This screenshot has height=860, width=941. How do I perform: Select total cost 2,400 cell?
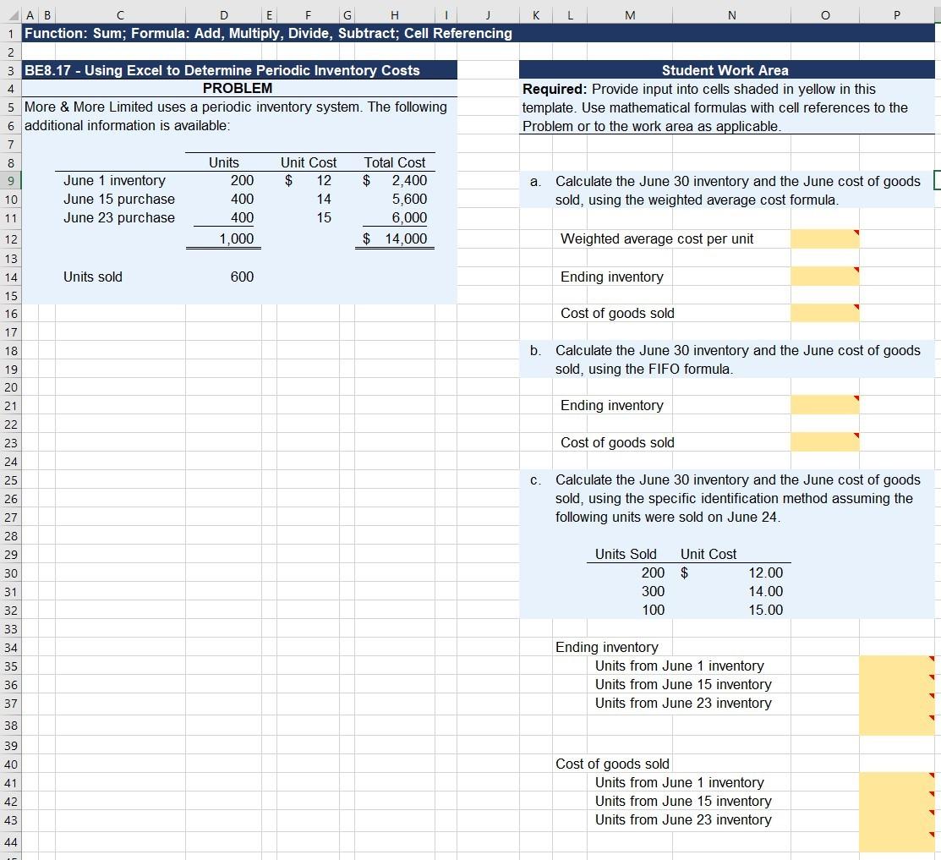click(x=394, y=181)
